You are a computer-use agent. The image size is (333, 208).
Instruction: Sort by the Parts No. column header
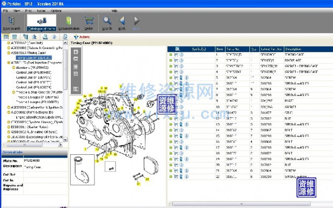pyautogui.click(x=237, y=49)
